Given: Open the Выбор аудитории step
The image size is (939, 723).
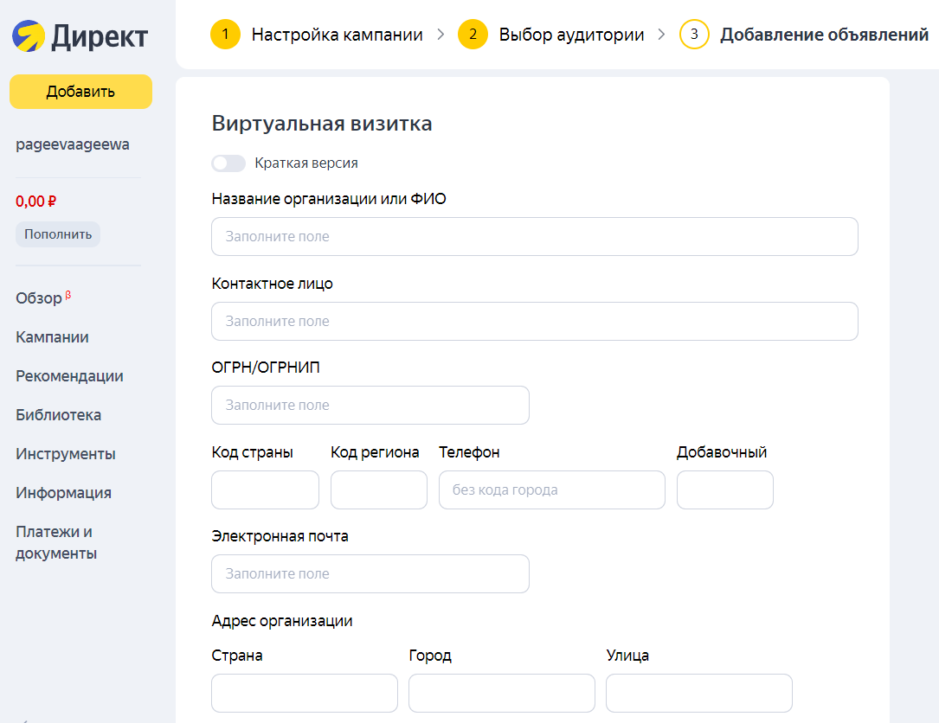Looking at the screenshot, I should [x=571, y=35].
